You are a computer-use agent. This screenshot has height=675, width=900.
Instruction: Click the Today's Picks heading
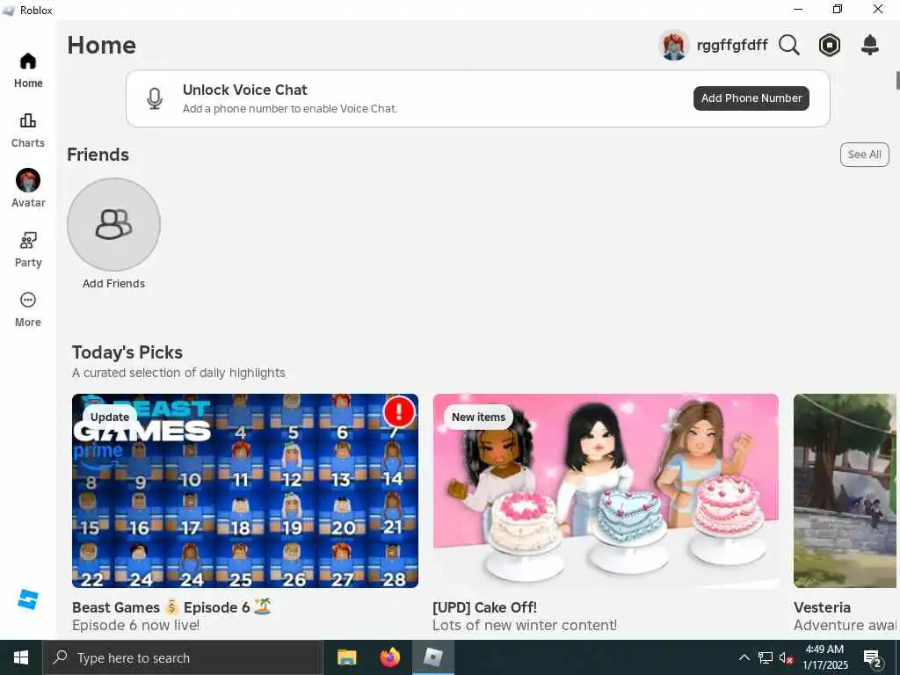pyautogui.click(x=127, y=352)
